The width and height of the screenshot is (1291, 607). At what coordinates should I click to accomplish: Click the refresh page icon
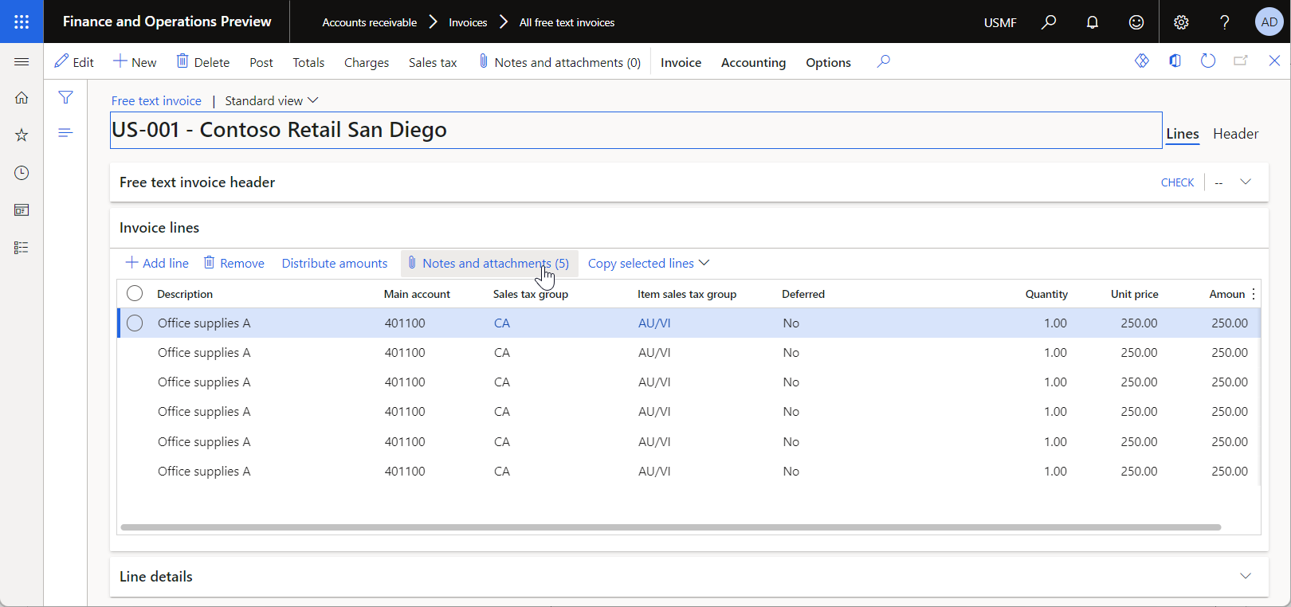click(1207, 61)
